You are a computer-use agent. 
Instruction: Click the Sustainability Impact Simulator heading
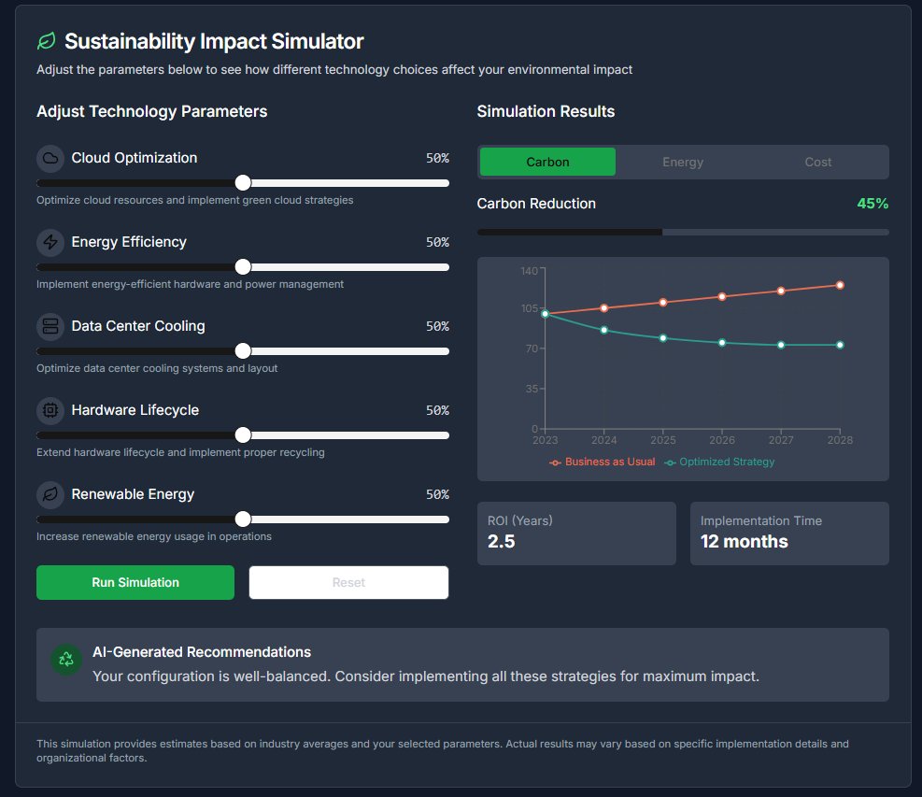coord(214,42)
